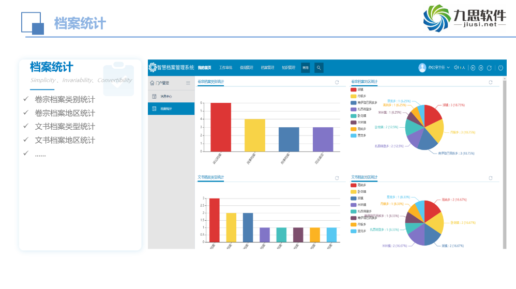Refresh the 卷宗档案地区统计 pie chart panel
This screenshot has width=516, height=289.
tap(491, 82)
